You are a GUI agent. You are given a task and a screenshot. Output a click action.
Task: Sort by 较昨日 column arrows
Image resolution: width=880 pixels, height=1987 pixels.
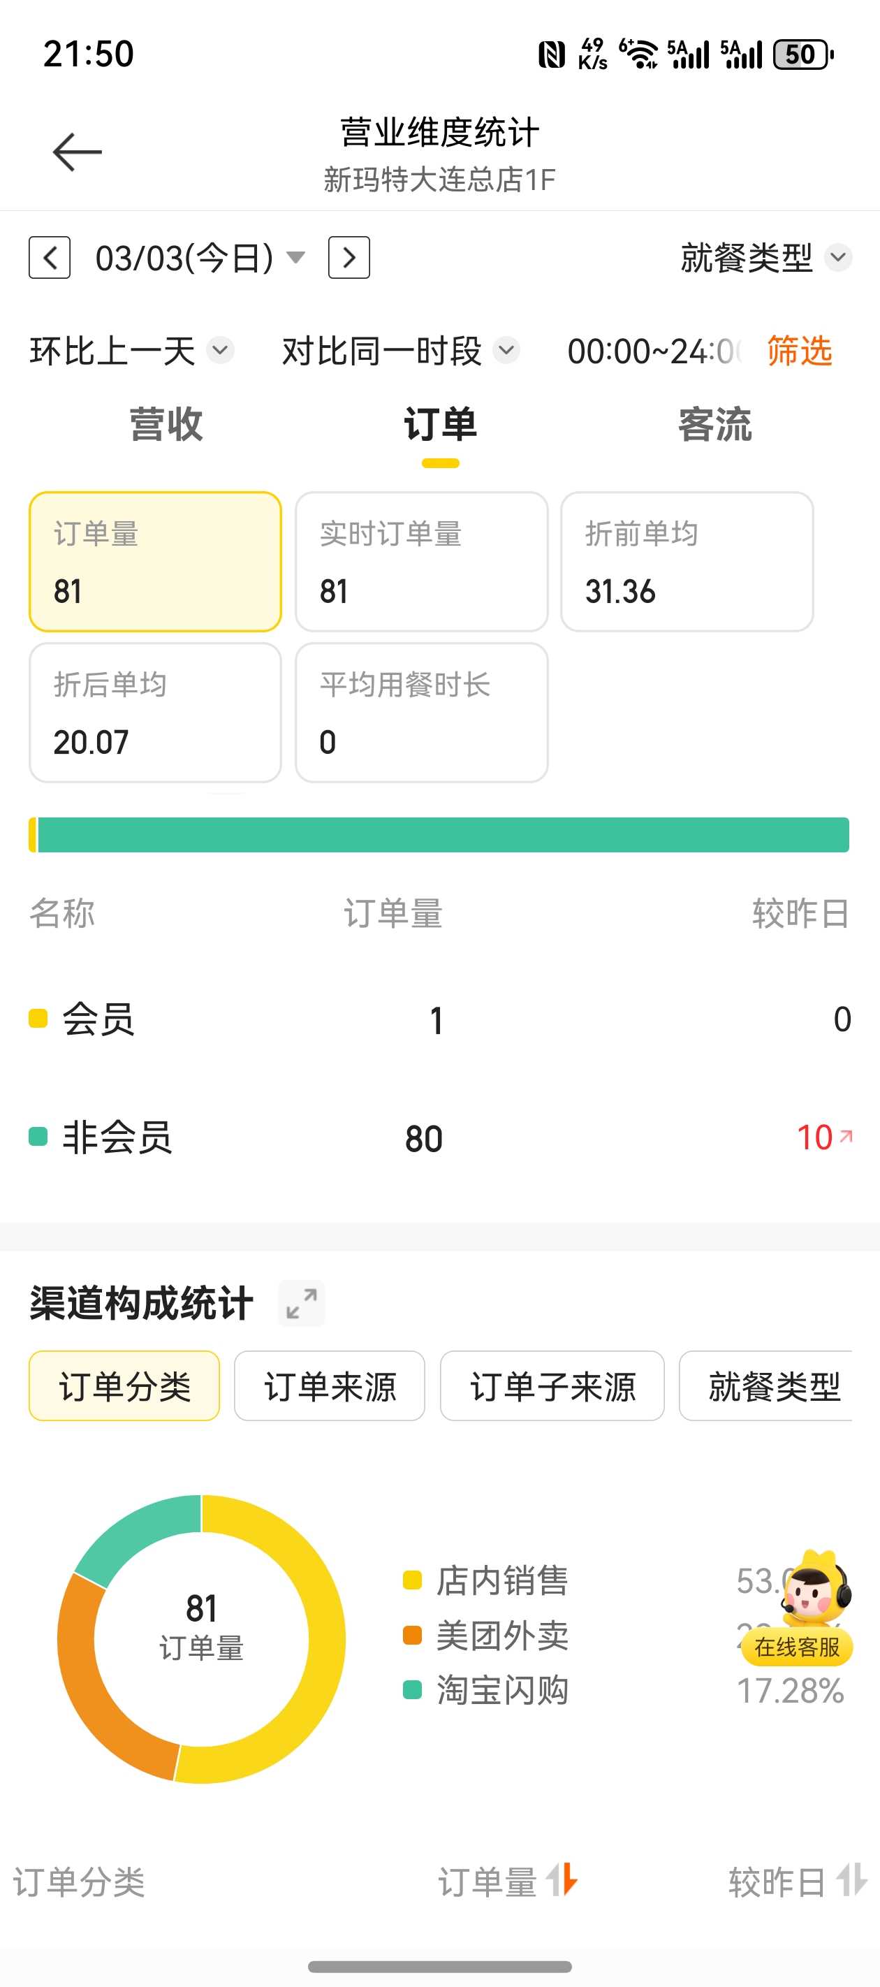point(852,1880)
